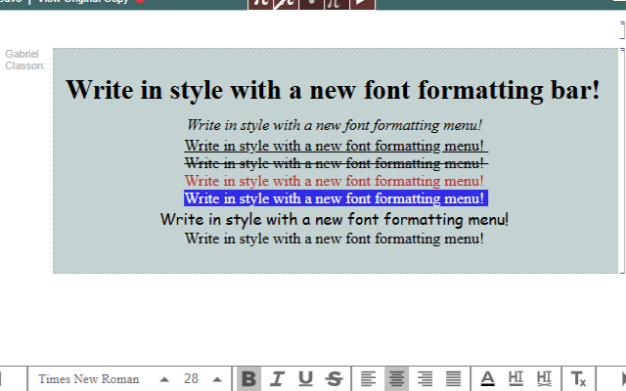Expand the font size 28 dropdown

pos(216,379)
